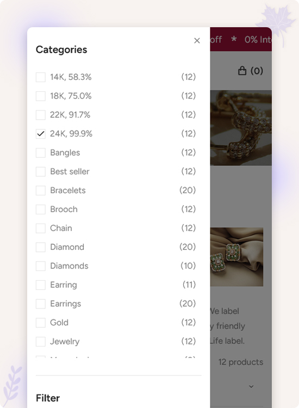299x408 pixels.
Task: Uncheck the 24K, 99.9% category
Action: tap(41, 134)
